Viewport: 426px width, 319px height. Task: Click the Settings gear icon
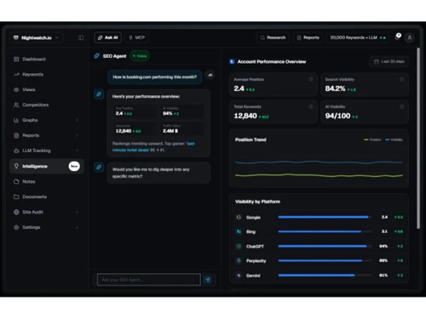[16, 227]
